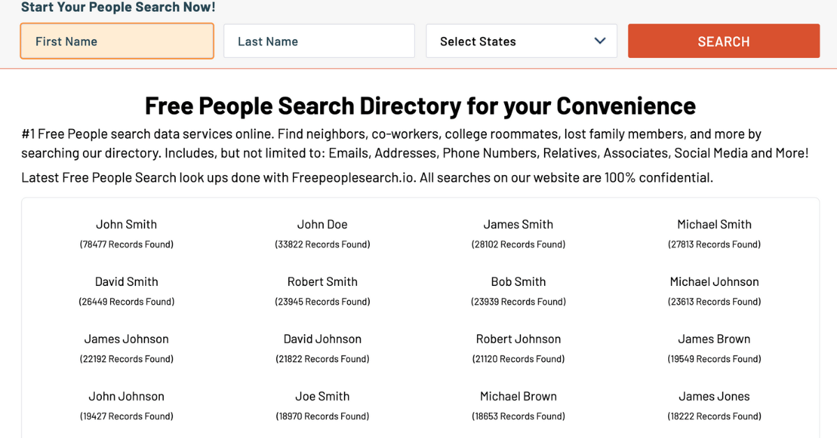Viewport: 837px width, 438px height.
Task: View records for James Brown
Action: click(714, 338)
